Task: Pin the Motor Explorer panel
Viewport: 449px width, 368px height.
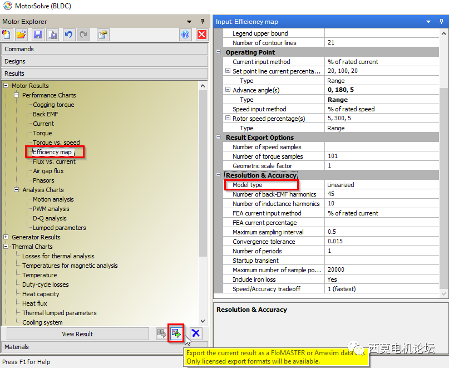Action: pos(202,22)
